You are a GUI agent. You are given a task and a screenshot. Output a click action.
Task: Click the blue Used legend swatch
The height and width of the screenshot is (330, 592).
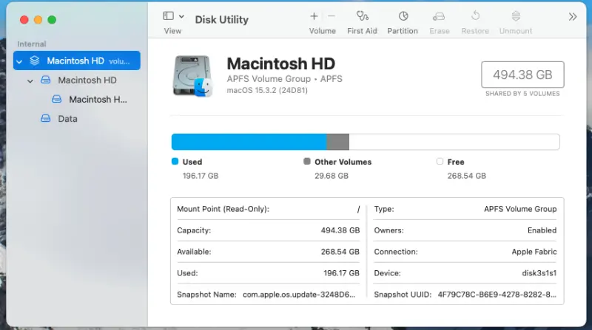click(x=175, y=161)
